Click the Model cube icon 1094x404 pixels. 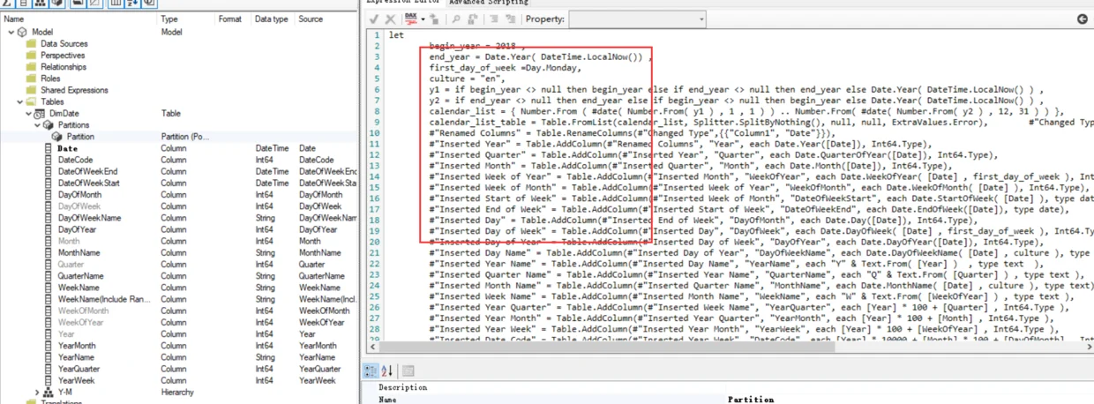(23, 32)
